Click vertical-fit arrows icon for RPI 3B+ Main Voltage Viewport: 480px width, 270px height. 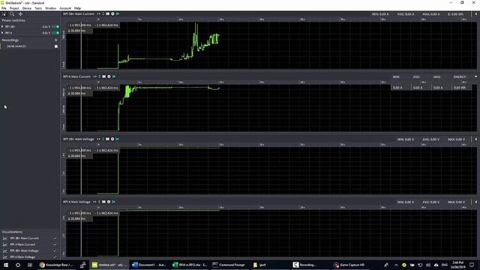103,139
